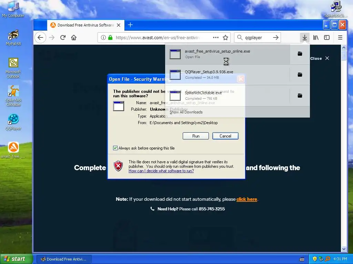Bookmark this page with the star
The height and width of the screenshot is (264, 353).
coord(225,37)
